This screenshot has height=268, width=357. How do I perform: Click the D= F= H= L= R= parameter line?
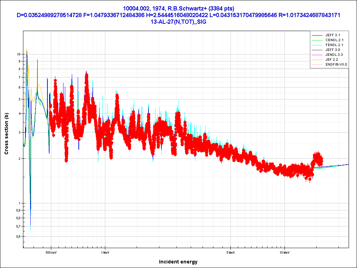point(178,15)
